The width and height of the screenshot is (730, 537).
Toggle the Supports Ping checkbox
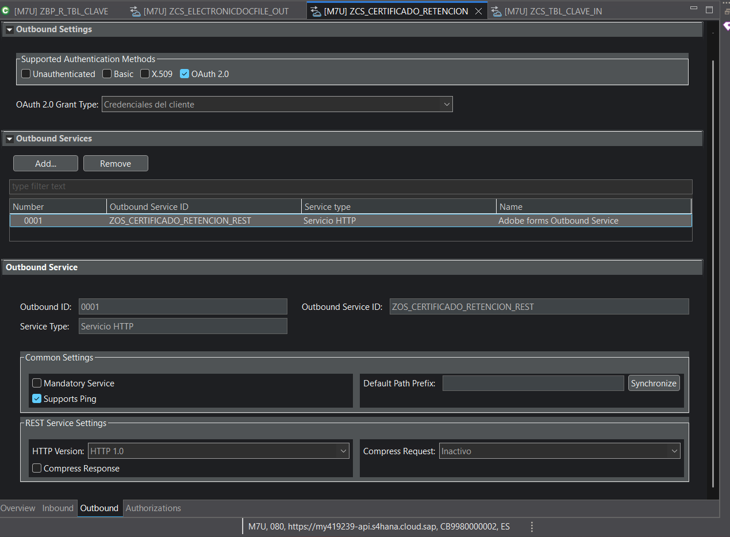(37, 399)
